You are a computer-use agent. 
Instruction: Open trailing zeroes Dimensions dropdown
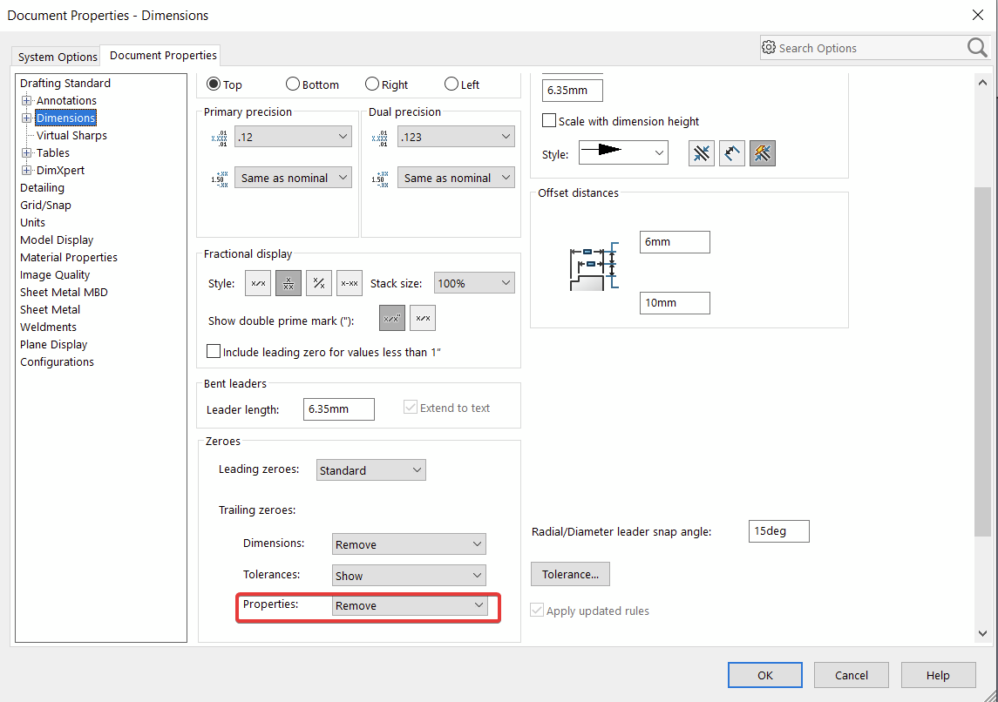pos(410,543)
